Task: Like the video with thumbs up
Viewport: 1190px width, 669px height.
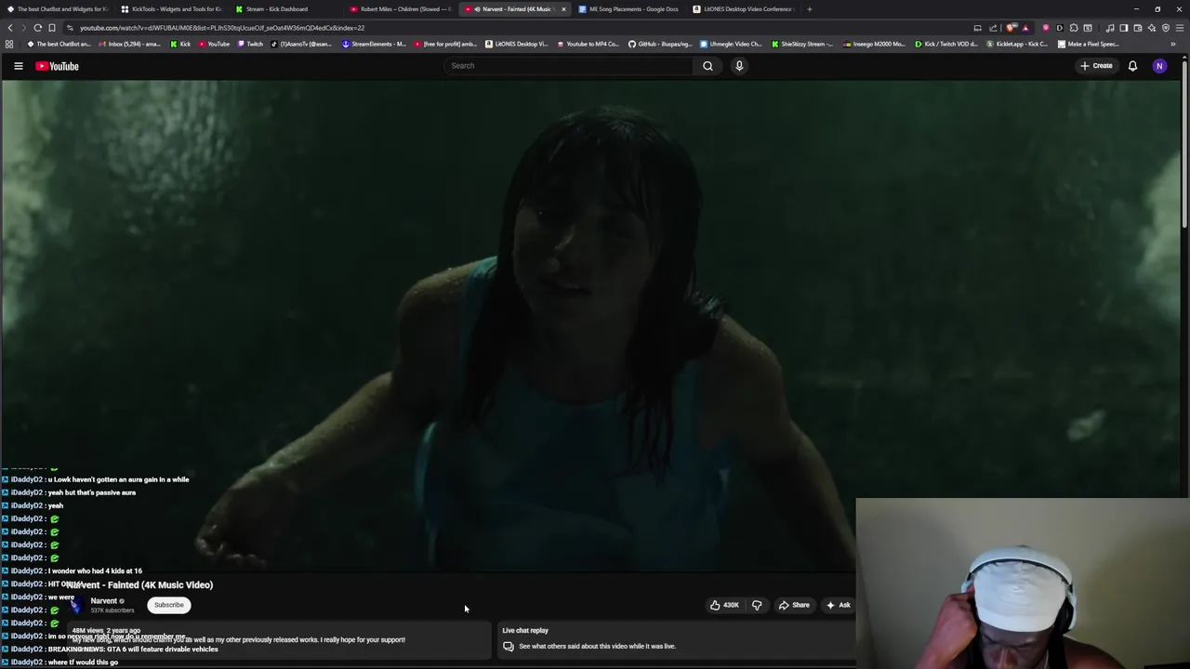Action: coord(725,605)
